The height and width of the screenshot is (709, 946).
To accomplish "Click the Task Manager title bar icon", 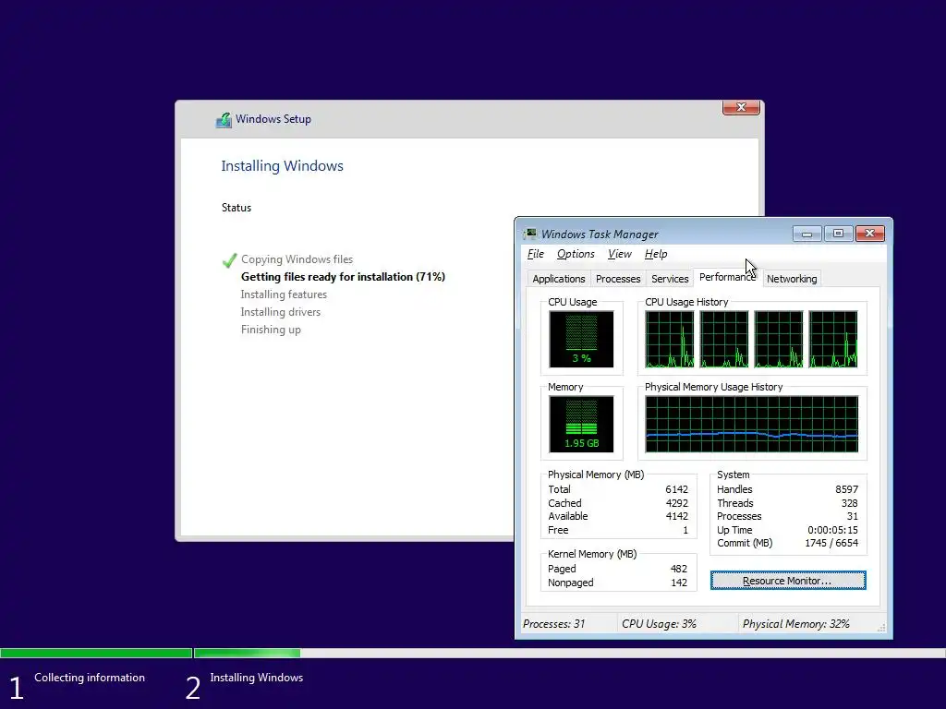I will tap(530, 234).
